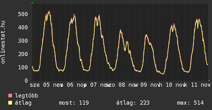The width and height of the screenshot is (212, 110).
Task: Click the yellow átlag legend swatch
Action: pyautogui.click(x=10, y=103)
